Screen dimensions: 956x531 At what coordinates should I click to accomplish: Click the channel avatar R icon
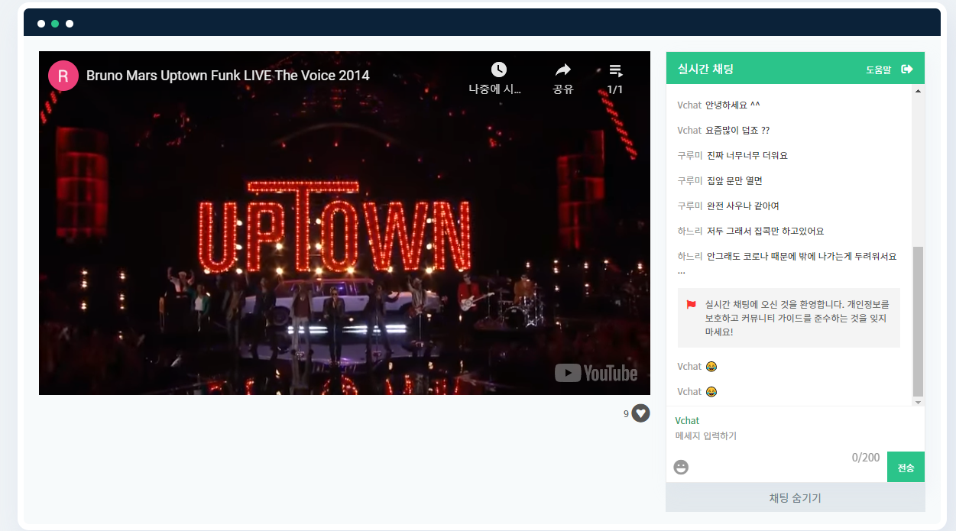pos(63,76)
